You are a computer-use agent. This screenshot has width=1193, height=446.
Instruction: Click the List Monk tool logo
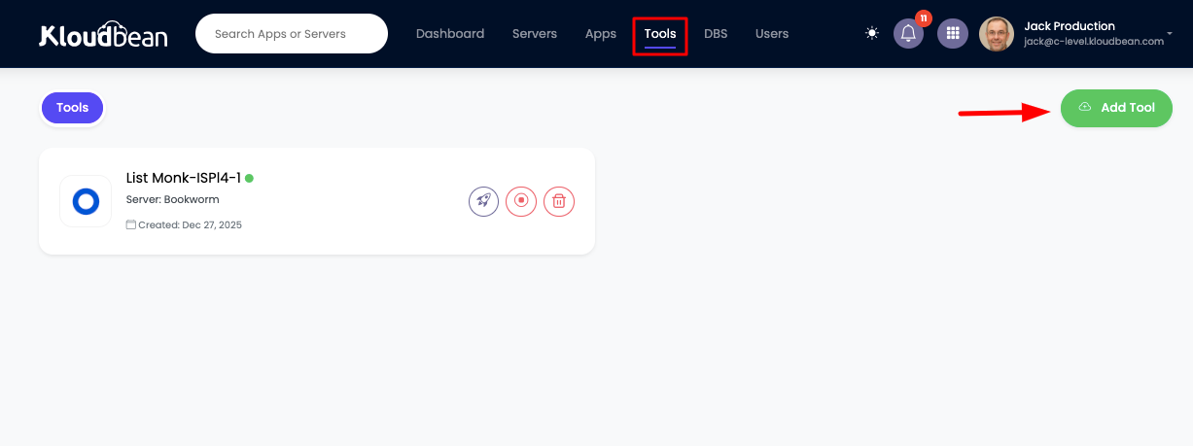(x=86, y=201)
